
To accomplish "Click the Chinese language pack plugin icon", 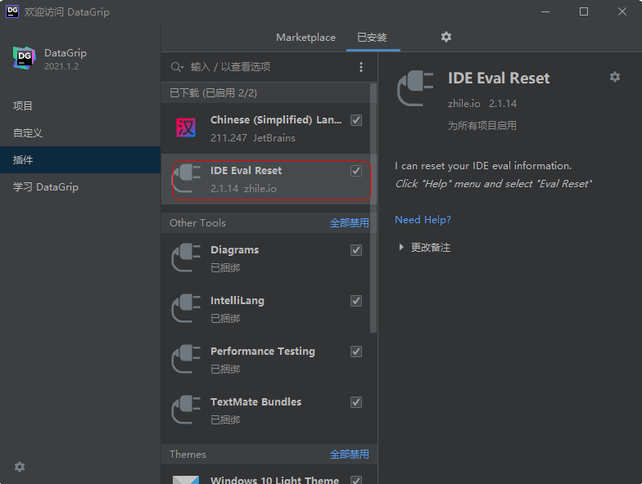I will tap(186, 128).
